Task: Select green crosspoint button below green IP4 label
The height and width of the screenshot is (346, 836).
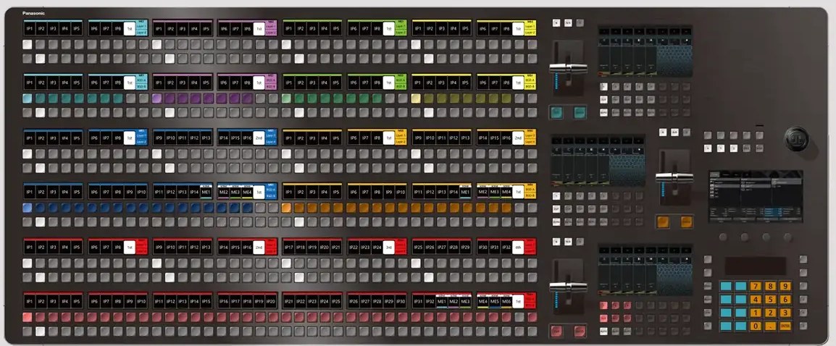Action: pos(325,98)
